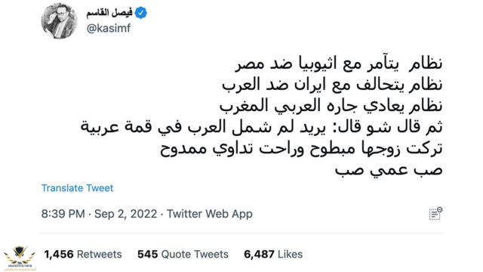View the 1,456 Retweets list
This screenshot has width=483, height=272.
coord(83,254)
